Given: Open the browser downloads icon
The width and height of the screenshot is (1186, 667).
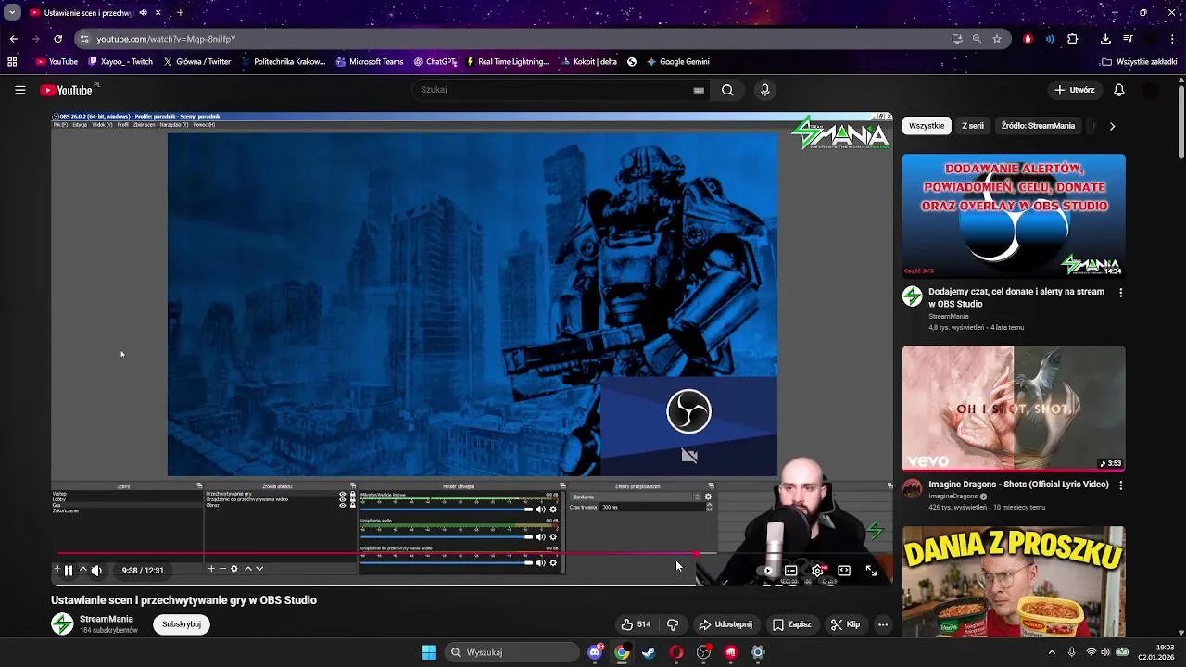Looking at the screenshot, I should click(x=1105, y=39).
